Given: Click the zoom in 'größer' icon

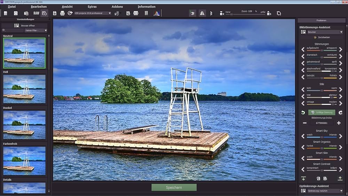Looking at the screenshot, I should (x=269, y=14).
